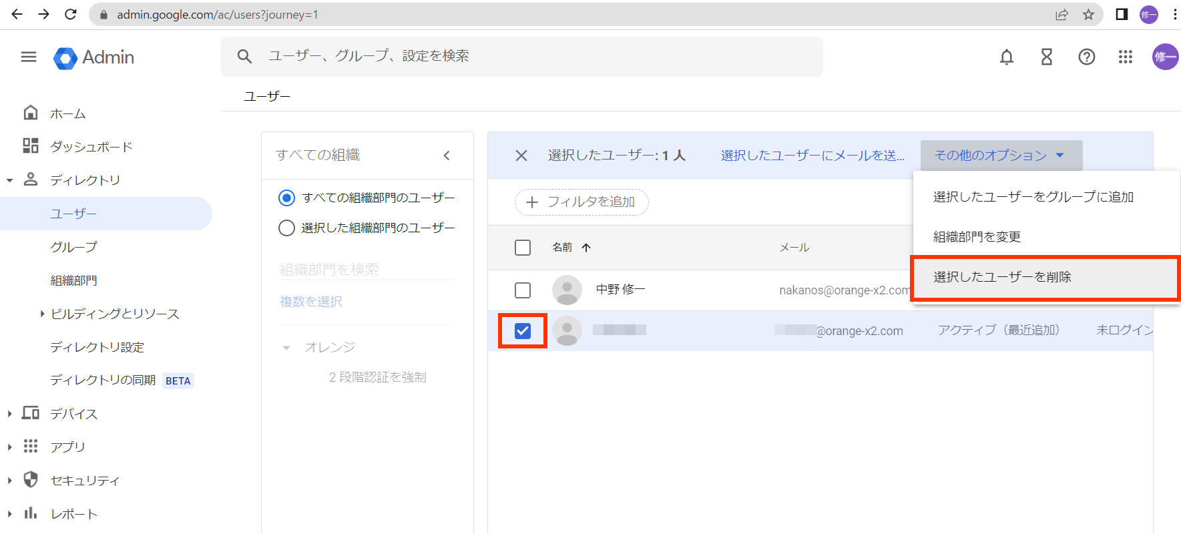Click the account avatar in Admin header
The height and width of the screenshot is (534, 1181).
[1164, 57]
